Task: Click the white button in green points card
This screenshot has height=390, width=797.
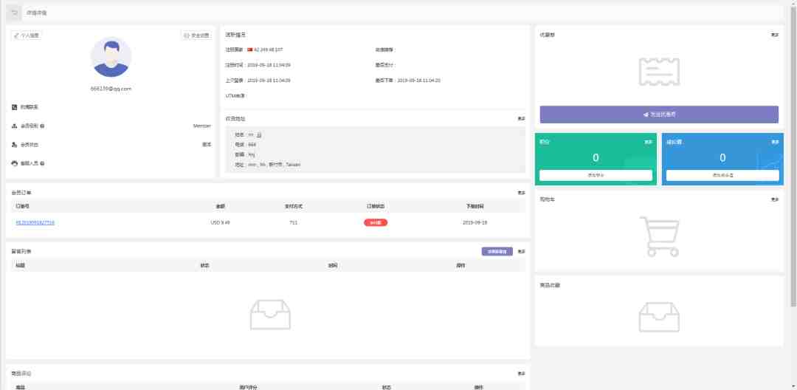Action: [x=596, y=176]
